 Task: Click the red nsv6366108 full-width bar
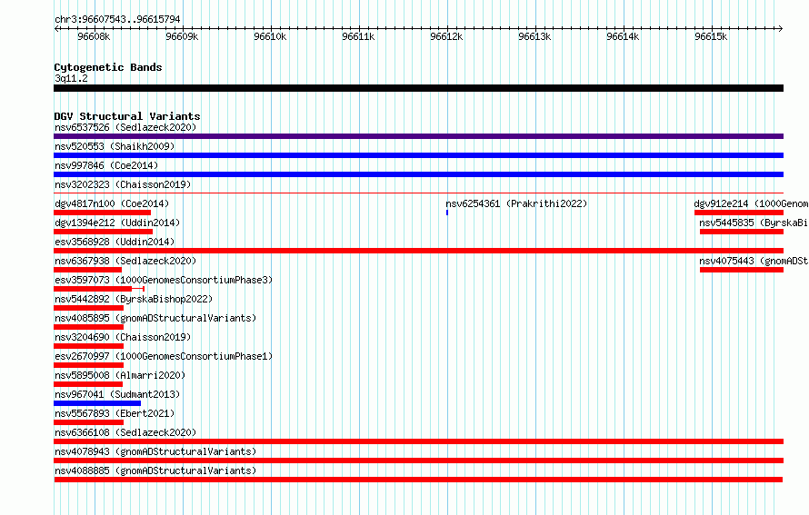(418, 441)
